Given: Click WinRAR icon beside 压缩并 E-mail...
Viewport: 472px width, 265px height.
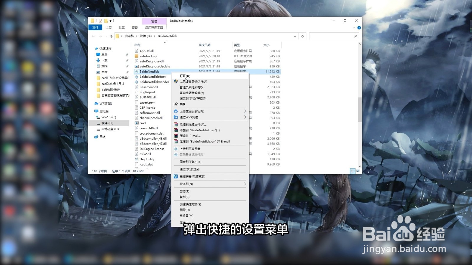Looking at the screenshot, I should pos(176,136).
